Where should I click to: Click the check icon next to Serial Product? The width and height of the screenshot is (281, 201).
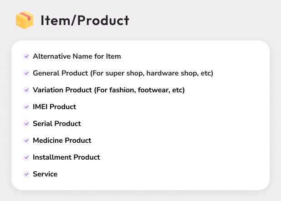(26, 124)
